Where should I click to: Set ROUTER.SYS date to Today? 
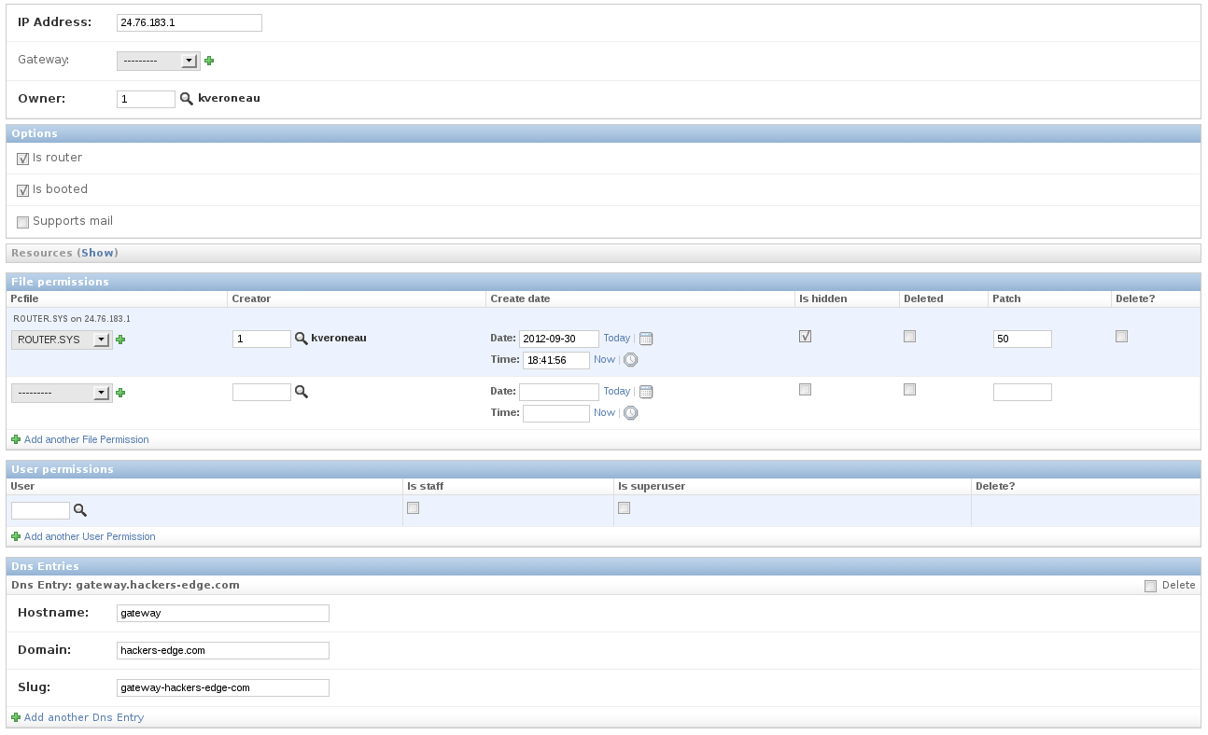coord(616,339)
